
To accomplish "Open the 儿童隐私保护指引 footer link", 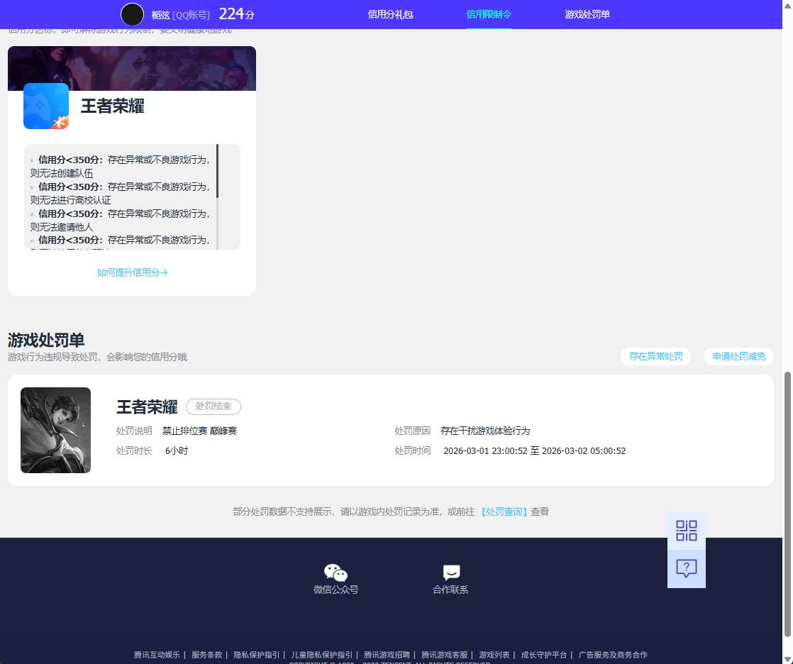I will coord(321,655).
